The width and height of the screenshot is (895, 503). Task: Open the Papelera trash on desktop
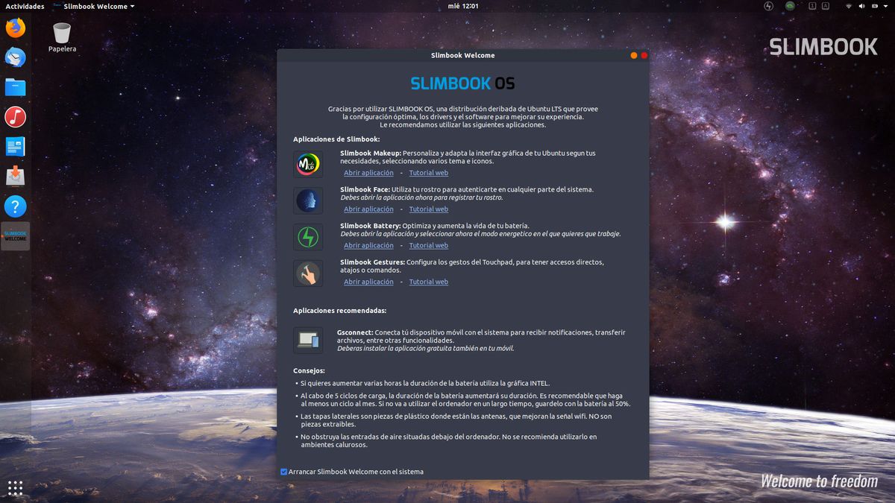[62, 34]
